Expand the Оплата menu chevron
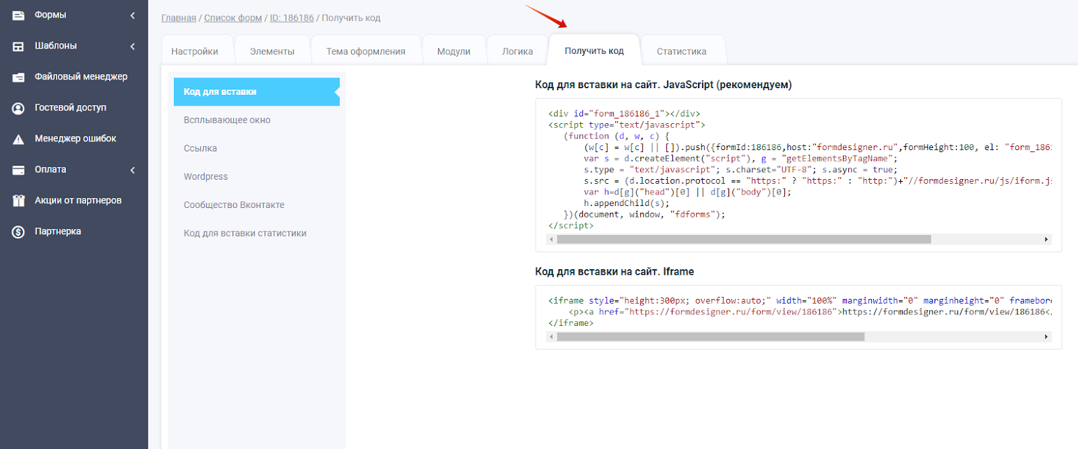1078x449 pixels. click(133, 170)
